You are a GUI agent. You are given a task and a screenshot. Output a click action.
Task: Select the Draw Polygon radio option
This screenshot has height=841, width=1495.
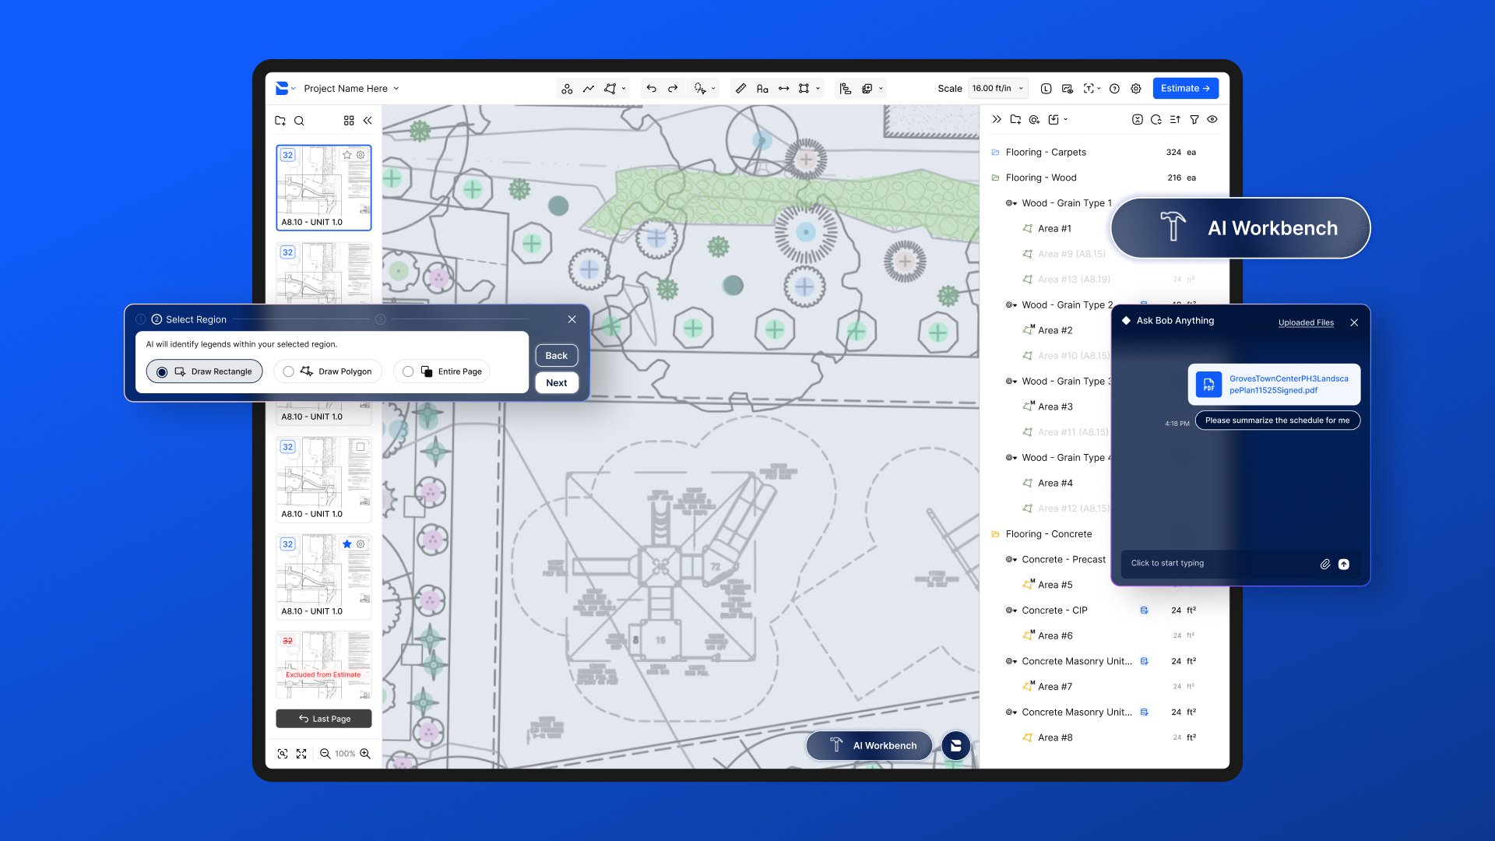[289, 371]
